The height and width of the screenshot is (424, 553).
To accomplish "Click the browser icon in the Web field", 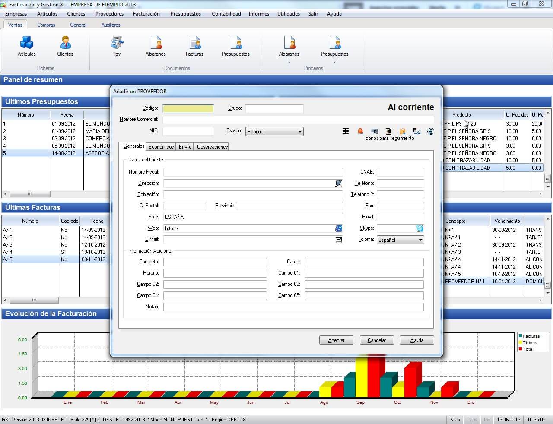I will (x=339, y=228).
